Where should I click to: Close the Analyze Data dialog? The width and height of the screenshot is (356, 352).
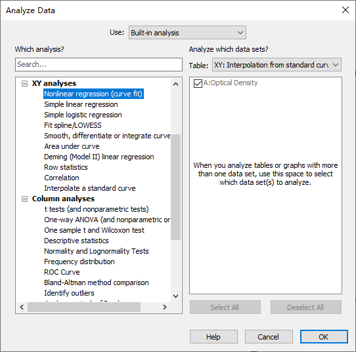coord(345,10)
